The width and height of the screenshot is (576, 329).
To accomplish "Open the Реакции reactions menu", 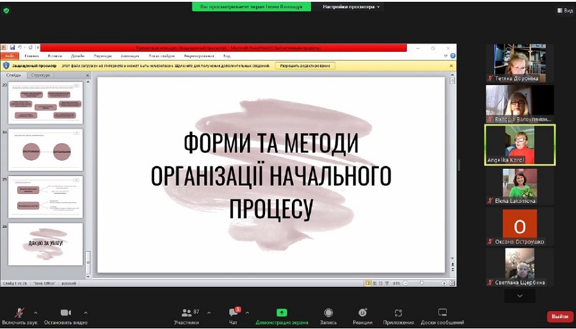I will (x=362, y=312).
